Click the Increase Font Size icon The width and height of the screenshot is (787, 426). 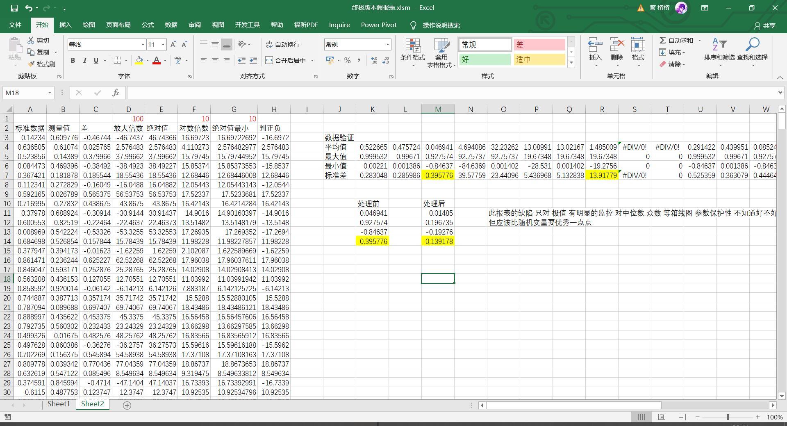(173, 44)
